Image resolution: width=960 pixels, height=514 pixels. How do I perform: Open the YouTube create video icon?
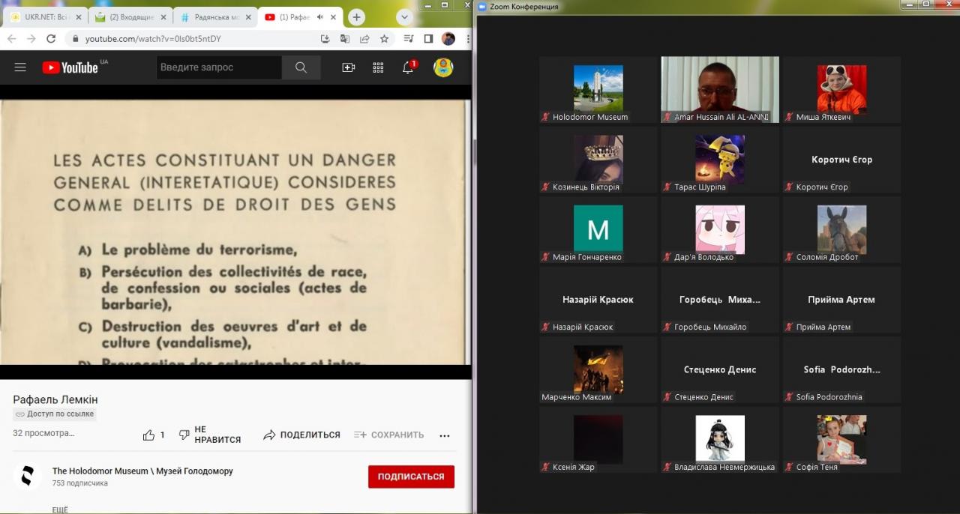pos(348,67)
